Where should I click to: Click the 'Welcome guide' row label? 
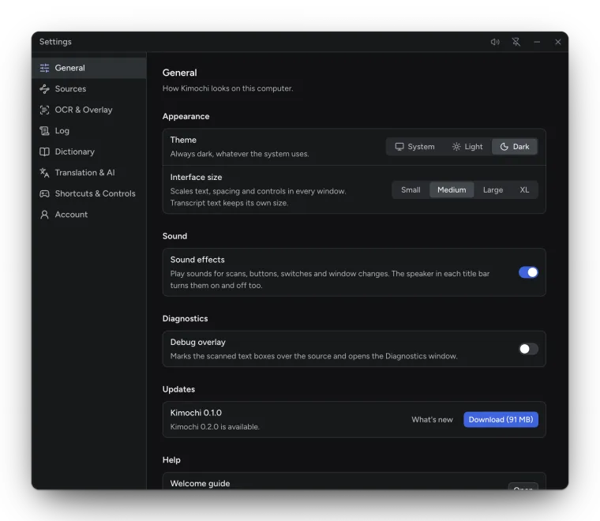(x=200, y=484)
